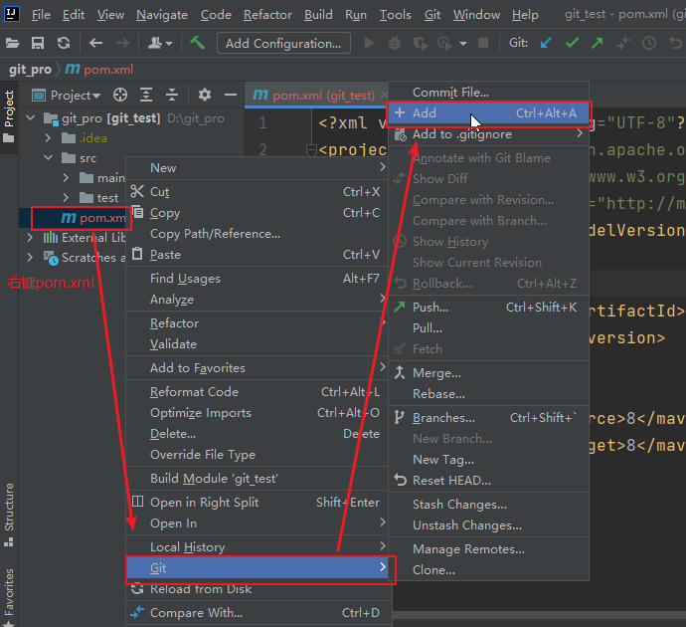Click the Save All toolbar icon
The width and height of the screenshot is (686, 627).
tap(38, 43)
